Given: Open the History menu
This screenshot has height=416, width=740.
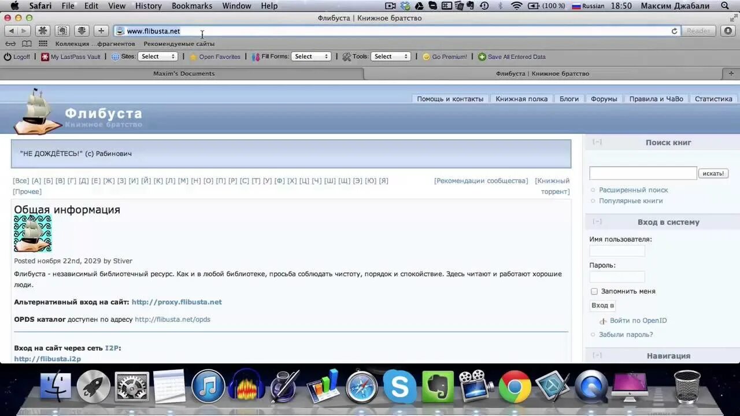Looking at the screenshot, I should (149, 6).
